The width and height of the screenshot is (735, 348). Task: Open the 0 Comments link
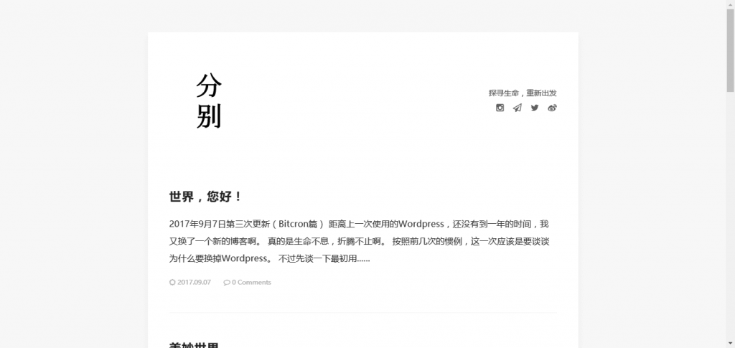251,283
